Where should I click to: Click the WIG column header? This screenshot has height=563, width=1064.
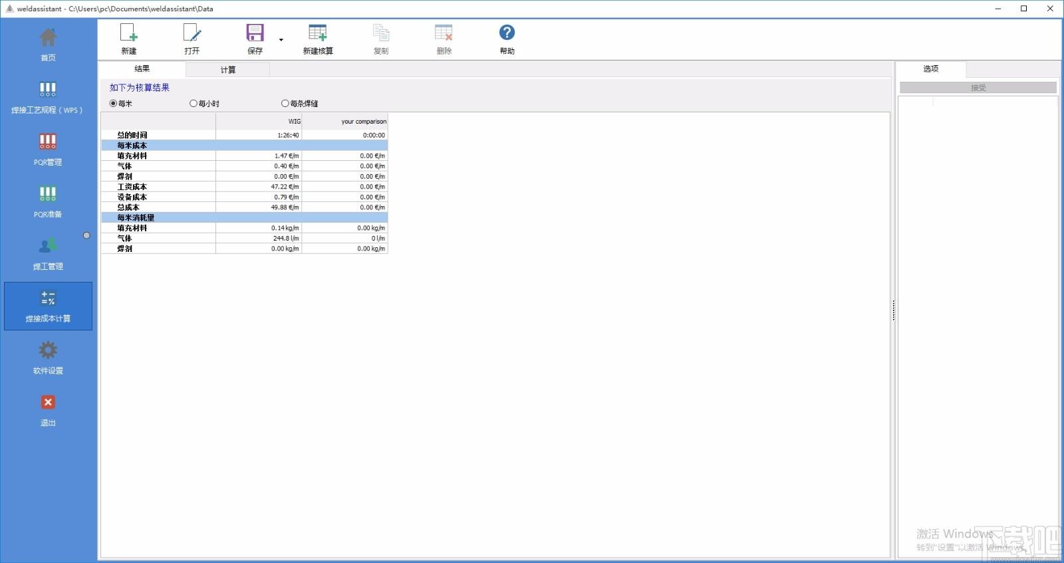[259, 122]
